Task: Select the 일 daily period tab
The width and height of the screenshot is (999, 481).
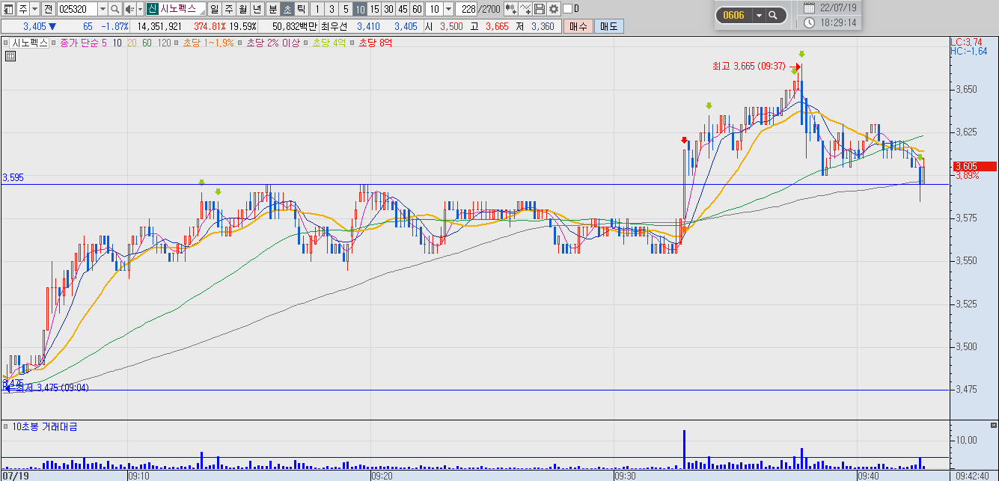Action: pyautogui.click(x=215, y=9)
